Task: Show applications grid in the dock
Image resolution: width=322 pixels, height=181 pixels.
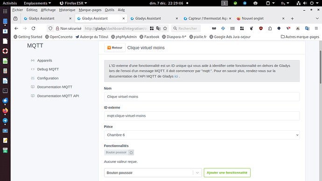Action: [x=5, y=12]
